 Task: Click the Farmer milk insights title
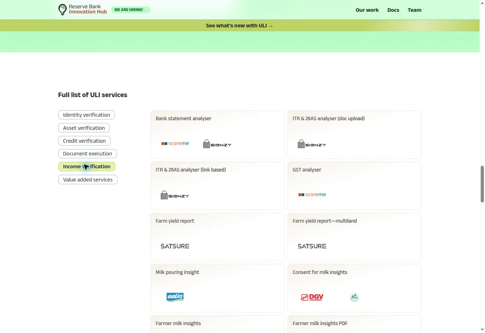click(x=178, y=323)
